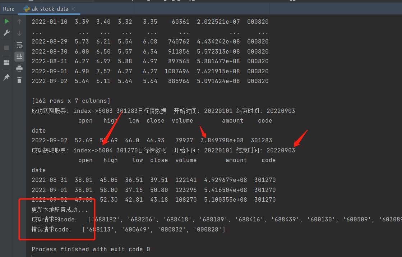Clear all console output with the trash icon
The width and height of the screenshot is (402, 257).
(x=19, y=80)
